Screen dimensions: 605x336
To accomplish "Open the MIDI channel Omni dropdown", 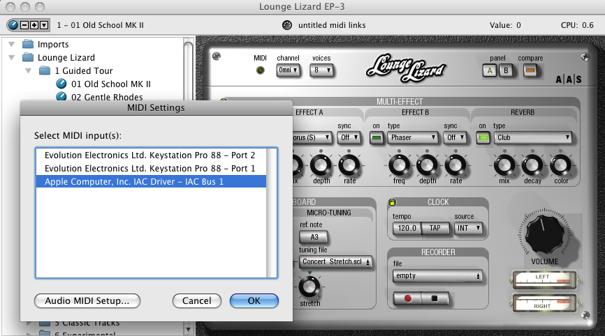I will [289, 70].
